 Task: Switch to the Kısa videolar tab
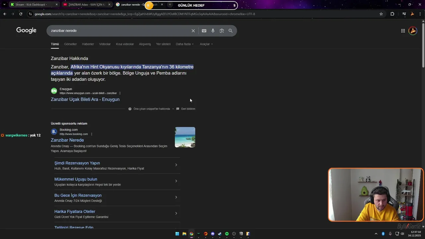(125, 44)
